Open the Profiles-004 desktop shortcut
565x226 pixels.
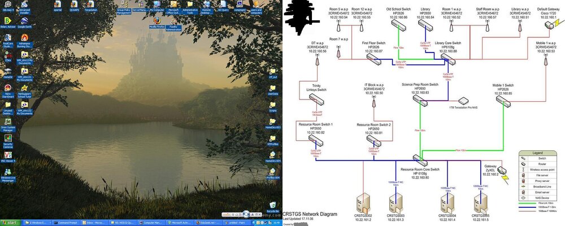click(273, 174)
